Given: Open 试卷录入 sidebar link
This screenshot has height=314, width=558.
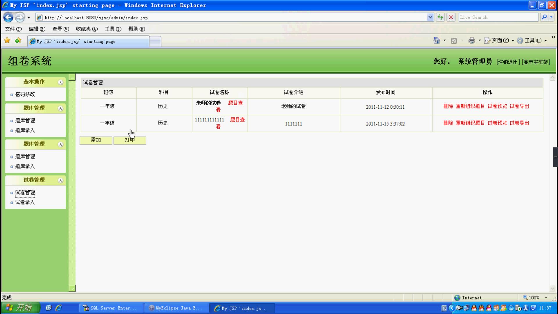Looking at the screenshot, I should click(25, 202).
